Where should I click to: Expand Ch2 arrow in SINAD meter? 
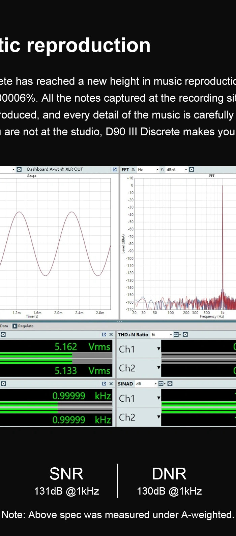coord(158,417)
